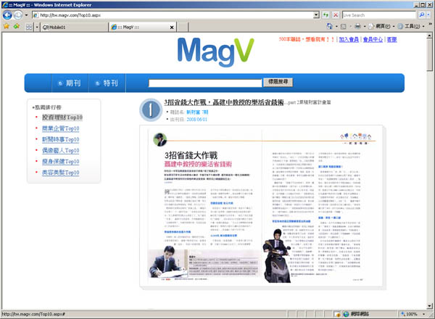435x319 pixels.
Task: Open the 會員中心 link
Action: pos(373,39)
